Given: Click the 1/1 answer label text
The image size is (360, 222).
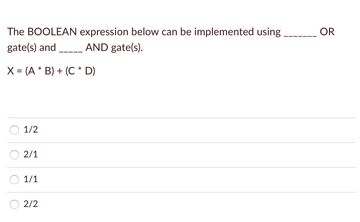Looking at the screenshot, I should 30,179.
